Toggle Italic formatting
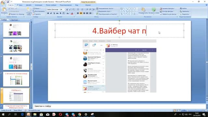The image size is (208, 117). [x=51, y=13]
